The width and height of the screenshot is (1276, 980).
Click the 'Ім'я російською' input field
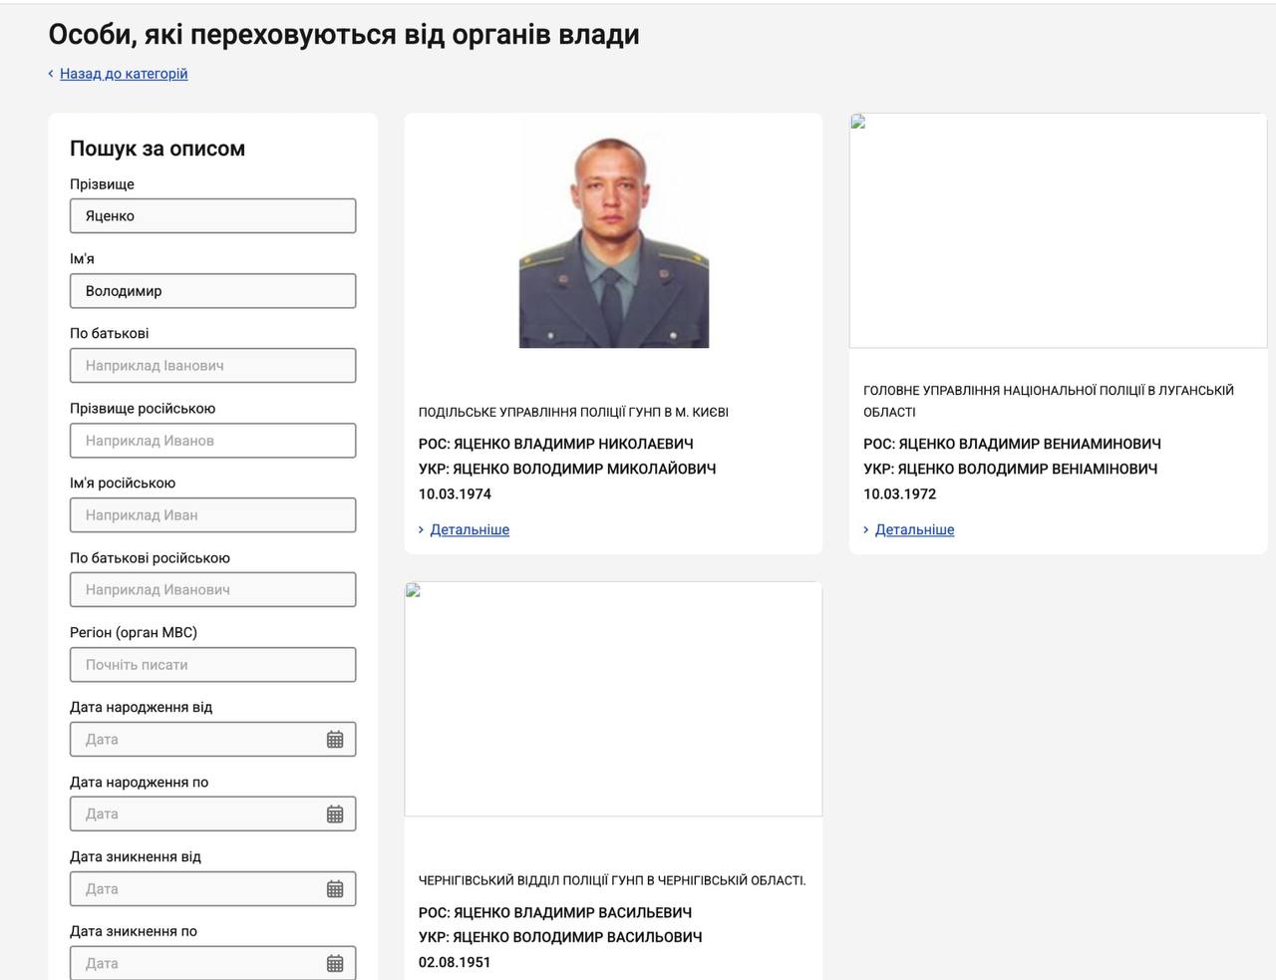click(213, 515)
